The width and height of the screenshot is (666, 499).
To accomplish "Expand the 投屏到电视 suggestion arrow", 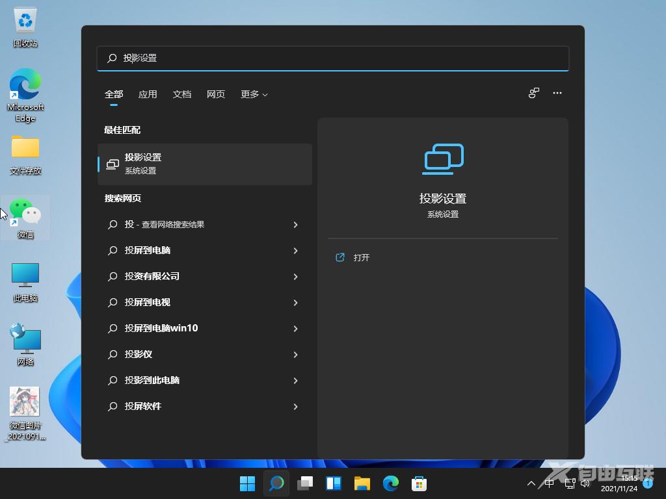I will (x=296, y=303).
